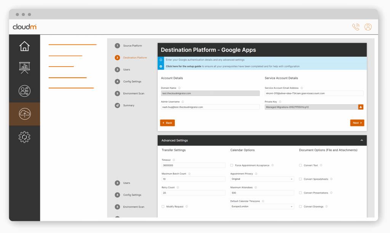The height and width of the screenshot is (233, 390).
Task: Open the settings sync gear icon
Action: click(24, 137)
